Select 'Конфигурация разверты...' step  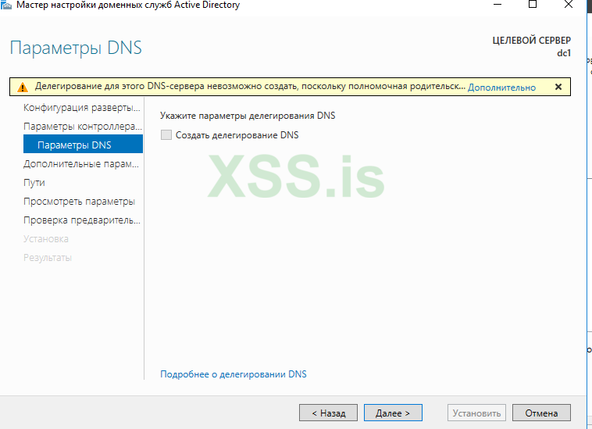pos(82,108)
